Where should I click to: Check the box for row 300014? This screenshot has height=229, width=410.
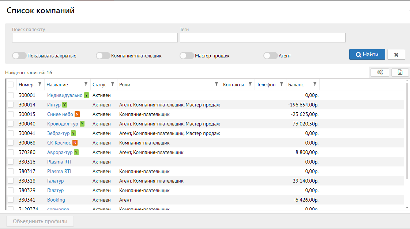point(11,105)
